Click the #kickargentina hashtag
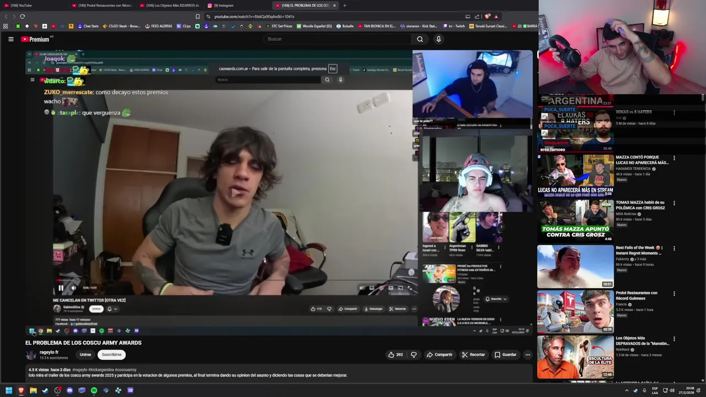This screenshot has width=706, height=397. tap(101, 370)
